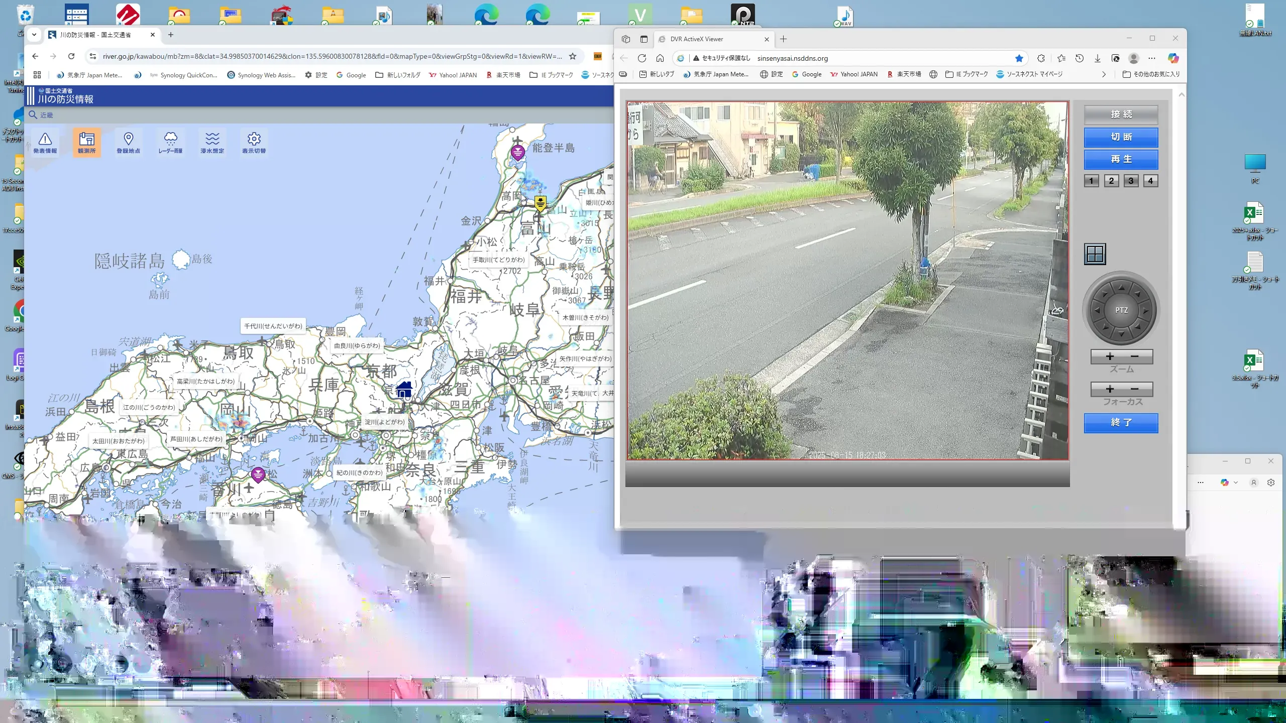1286x723 pixels.
Task: Expand hidden Edge favorites overflow chevron
Action: (x=1104, y=74)
